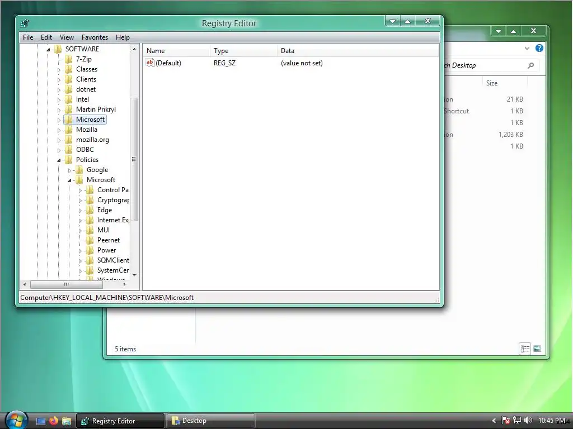Viewport: 573px width, 429px height.
Task: Open Help in the Desktop explorer window
Action: [x=539, y=48]
